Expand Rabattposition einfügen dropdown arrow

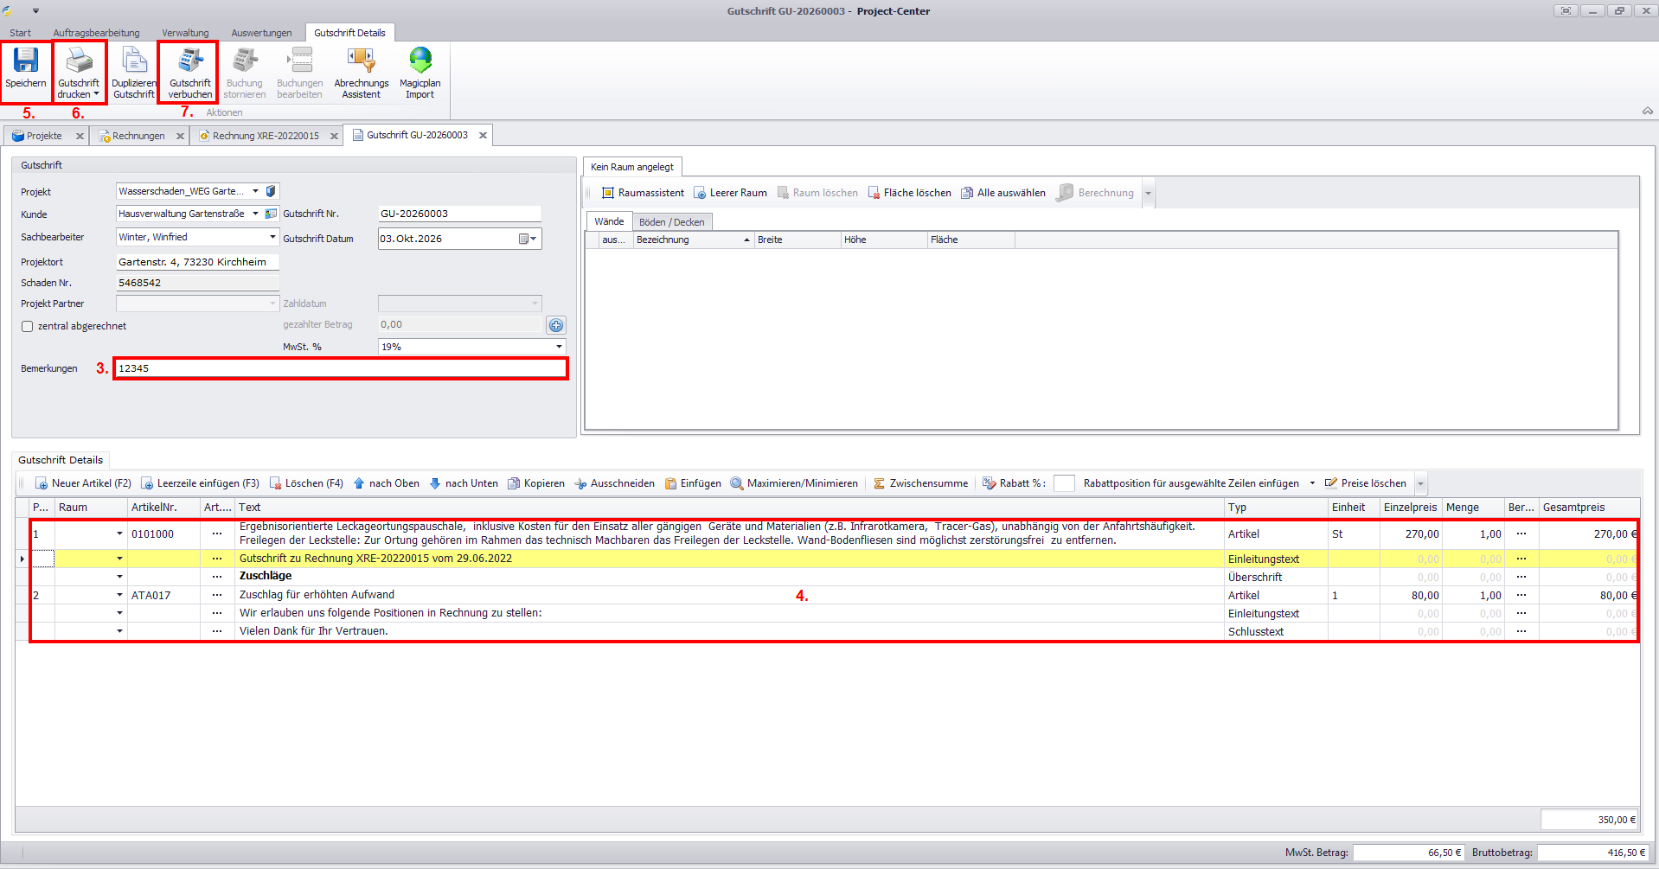(1312, 483)
